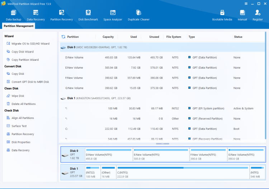Open the Data Backup tool
Screen dimensions: 269x189
14,15
